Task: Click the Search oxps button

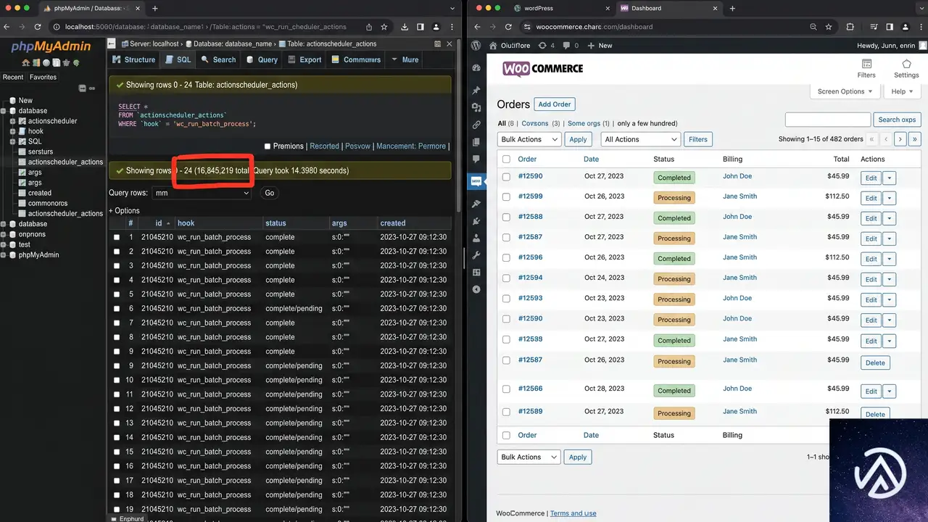Action: [897, 120]
